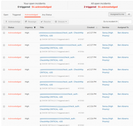
Task: Click the Created column sort arrows icon
Action: (x=97, y=27)
